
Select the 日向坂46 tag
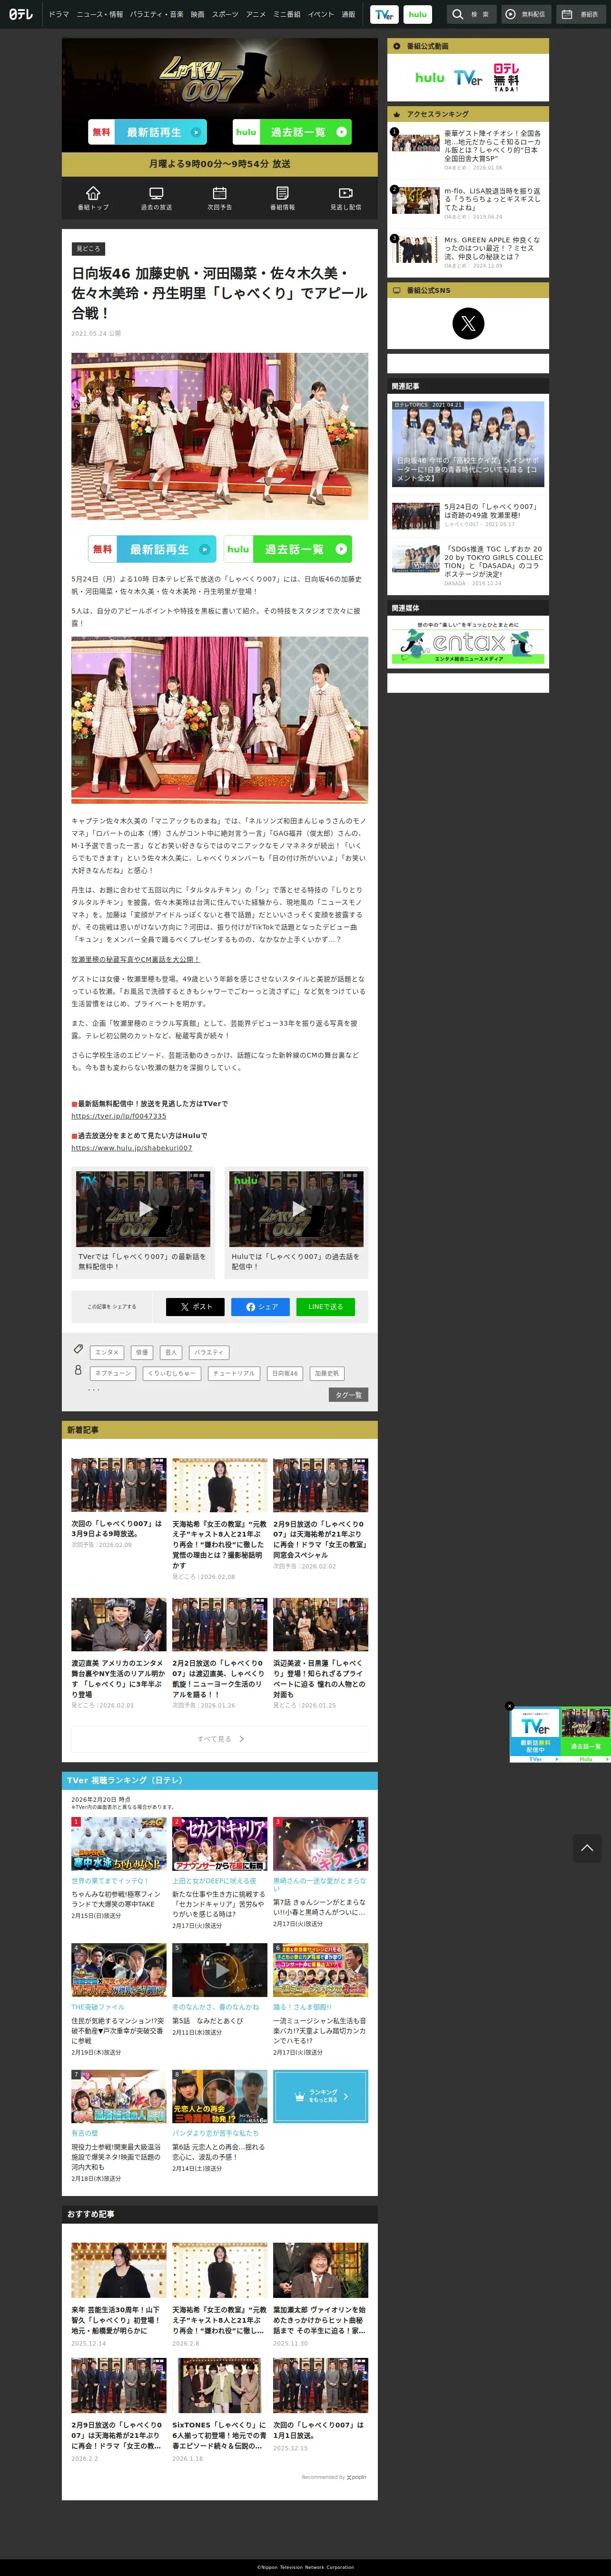[286, 1373]
